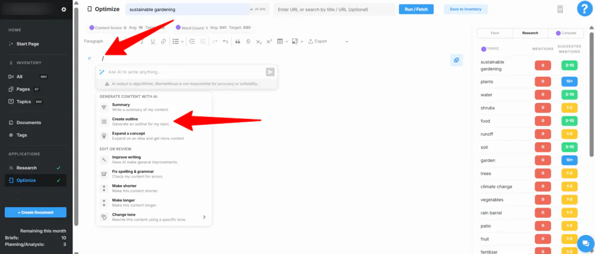Apply superscript formatting
595x254 pixels.
(x=269, y=41)
